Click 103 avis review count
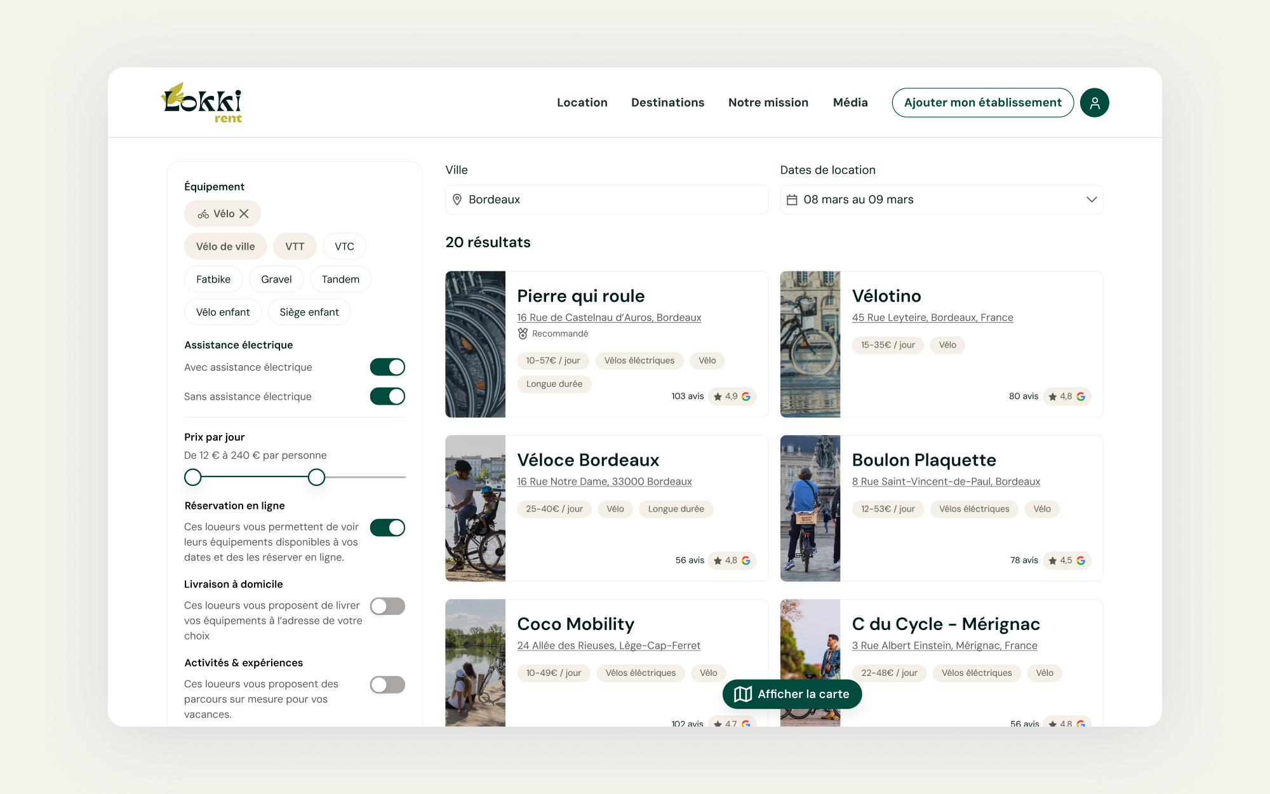1270x794 pixels. coord(688,396)
